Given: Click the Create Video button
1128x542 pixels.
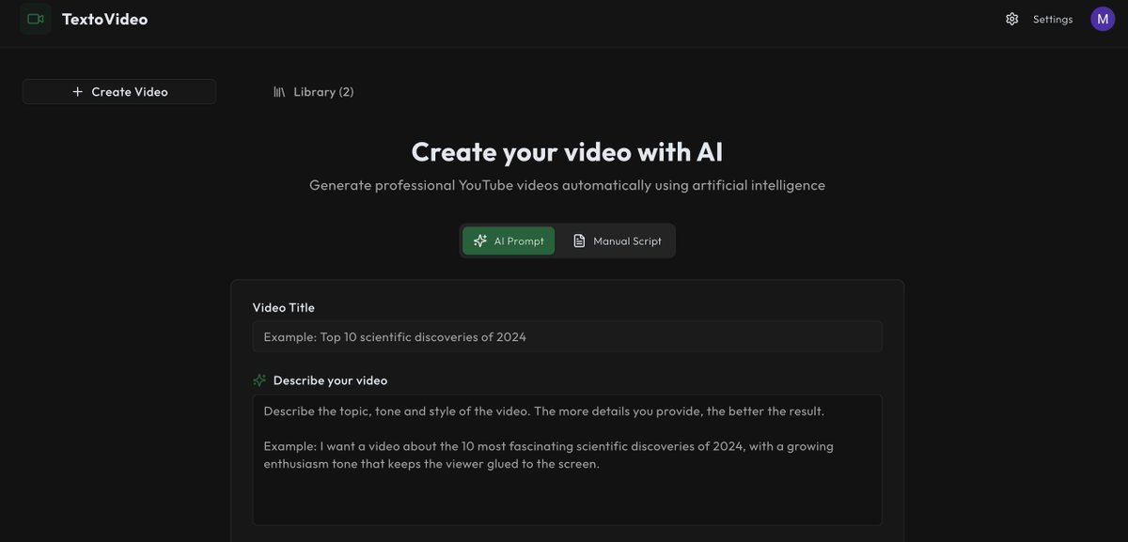Looking at the screenshot, I should [119, 92].
